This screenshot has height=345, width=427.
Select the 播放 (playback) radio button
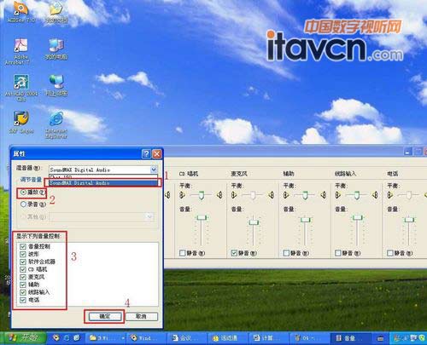pyautogui.click(x=24, y=193)
